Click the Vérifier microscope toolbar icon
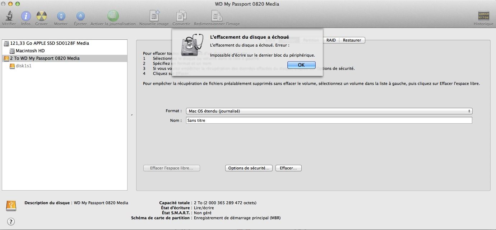Screen dimensions: 496x230 coord(9,16)
